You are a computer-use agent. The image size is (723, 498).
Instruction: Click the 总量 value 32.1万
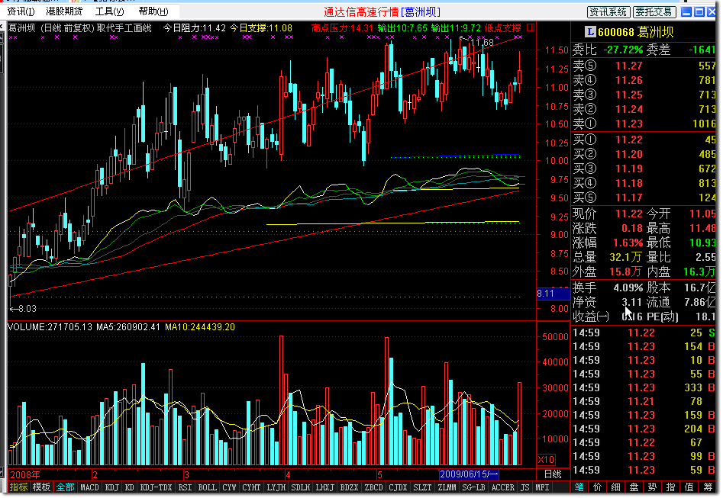coord(625,257)
